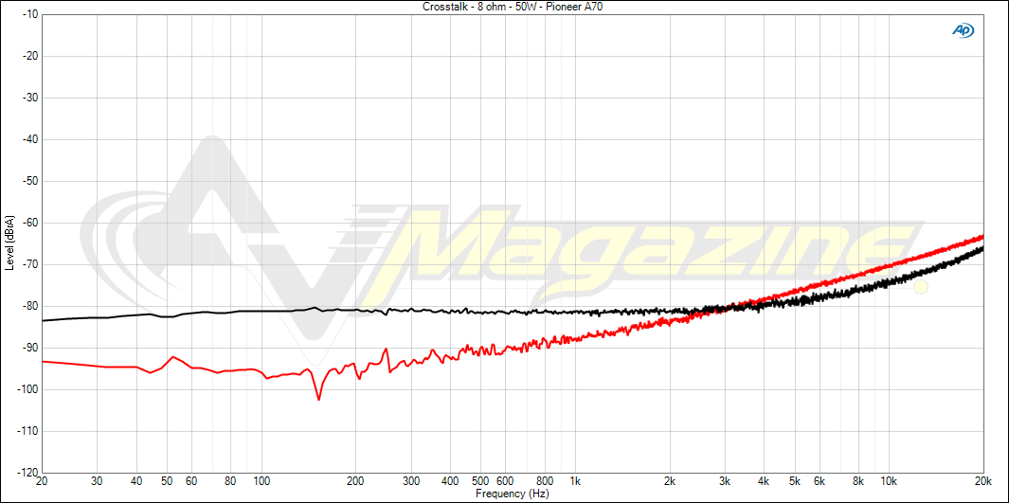The height and width of the screenshot is (503, 1009).
Task: Click the '-30' y-axis tick label
Action: (x=29, y=98)
